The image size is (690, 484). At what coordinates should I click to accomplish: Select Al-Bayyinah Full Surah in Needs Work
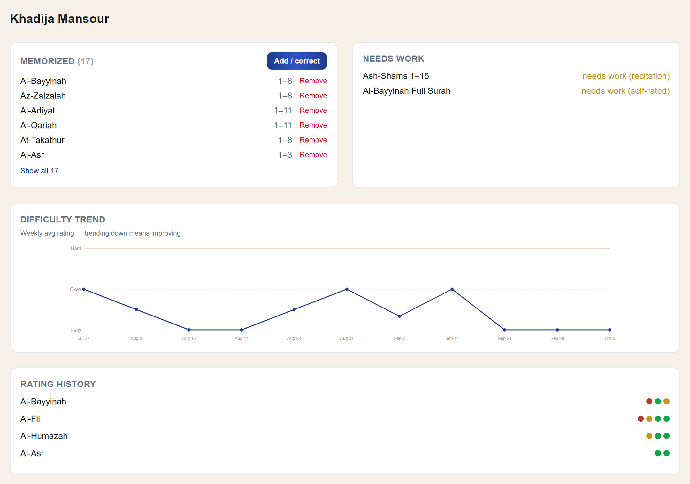pos(406,91)
